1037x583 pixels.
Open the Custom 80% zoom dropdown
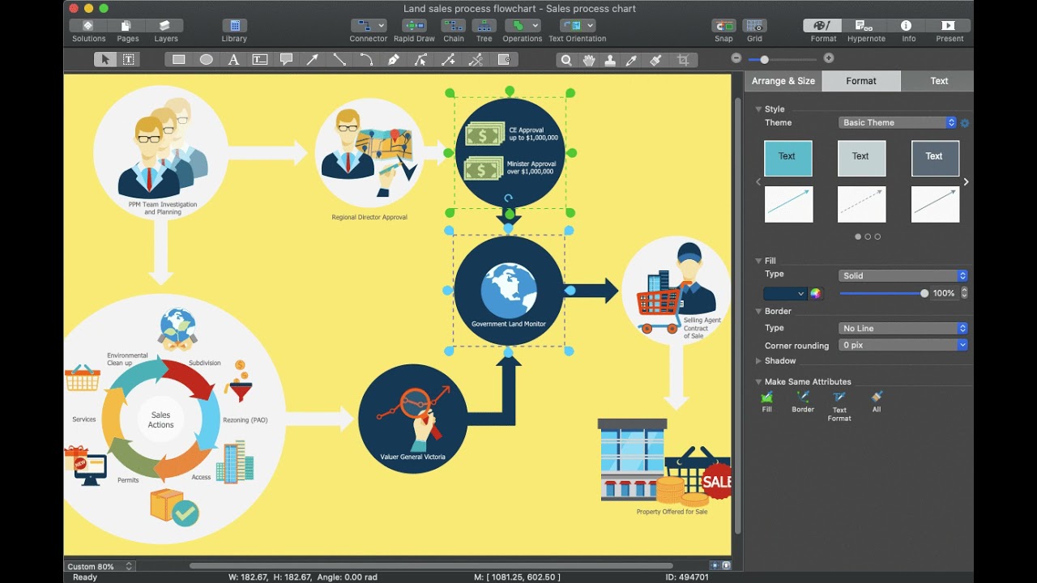tap(99, 567)
